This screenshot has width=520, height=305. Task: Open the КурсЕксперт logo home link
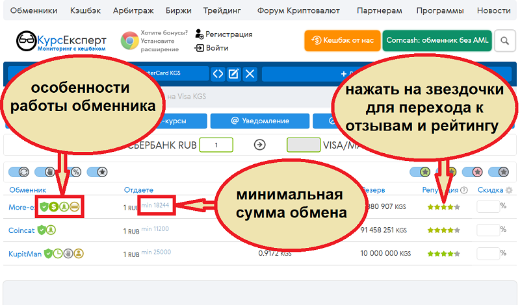[61, 41]
